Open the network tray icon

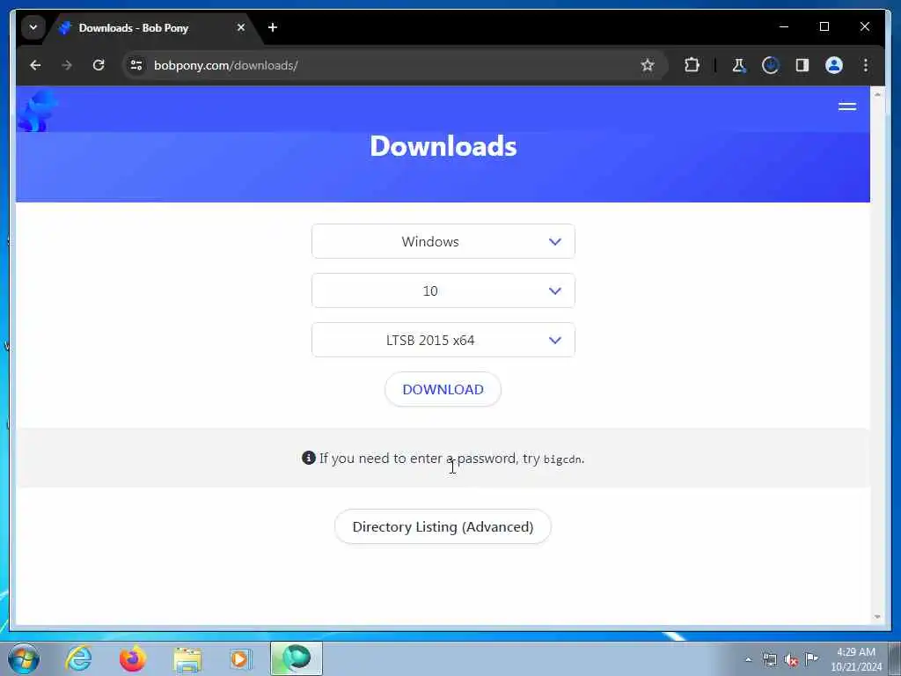point(769,660)
